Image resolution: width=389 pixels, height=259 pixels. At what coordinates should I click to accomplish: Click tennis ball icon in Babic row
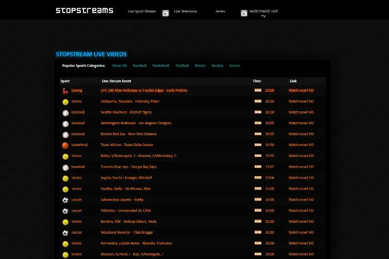(65, 156)
